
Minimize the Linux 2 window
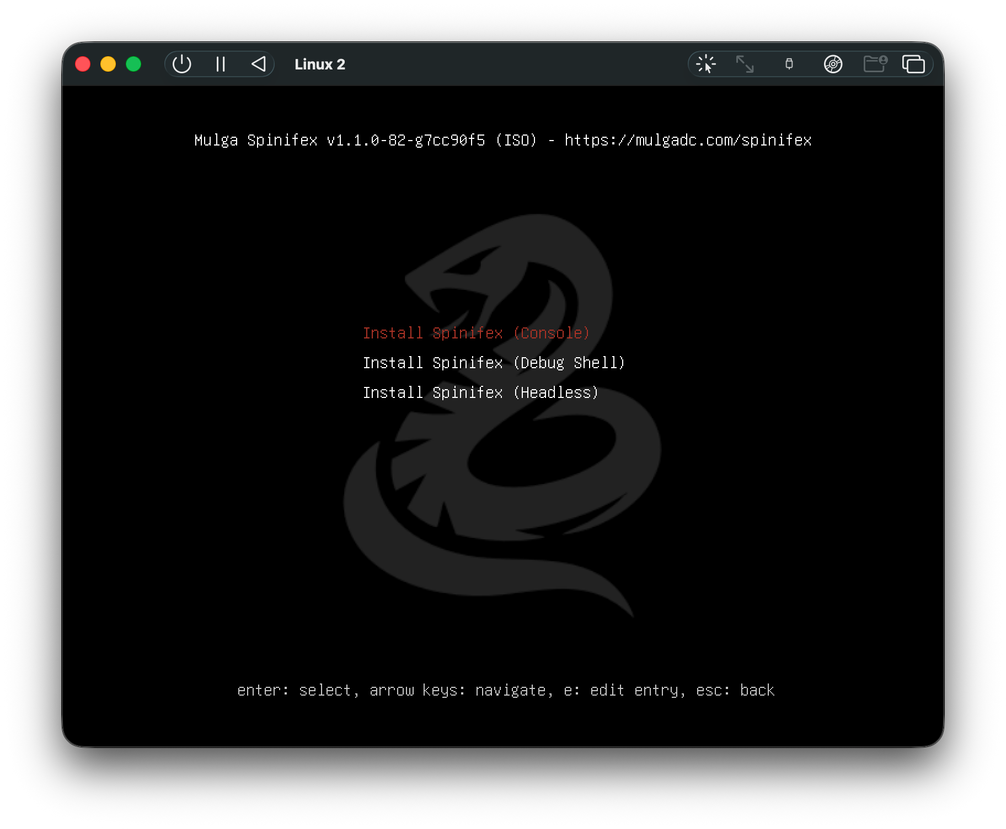108,64
